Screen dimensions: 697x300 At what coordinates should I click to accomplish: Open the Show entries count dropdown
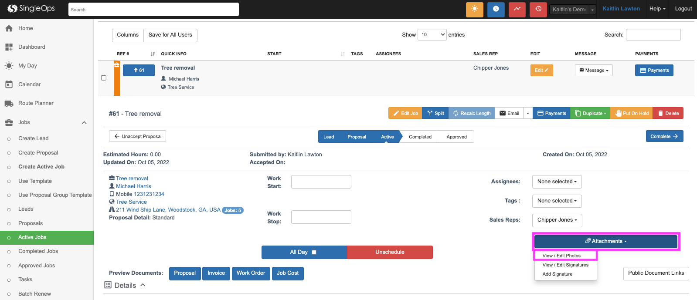click(x=432, y=35)
